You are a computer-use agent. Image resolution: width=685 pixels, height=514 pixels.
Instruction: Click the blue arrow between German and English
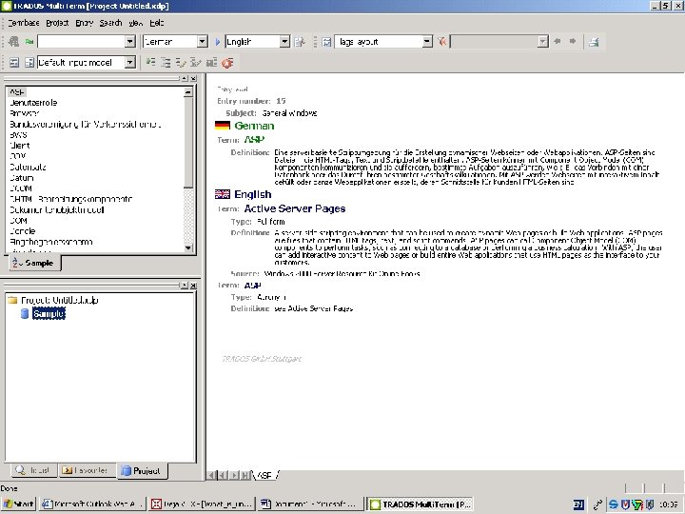(218, 42)
